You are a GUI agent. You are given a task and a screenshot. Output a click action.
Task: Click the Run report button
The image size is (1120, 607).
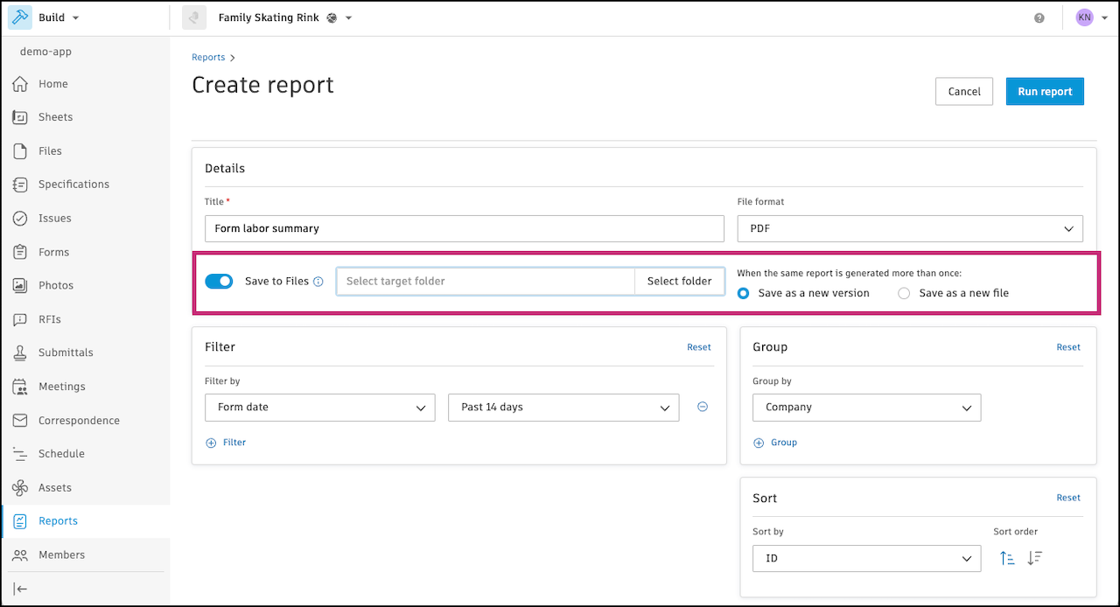click(x=1045, y=92)
